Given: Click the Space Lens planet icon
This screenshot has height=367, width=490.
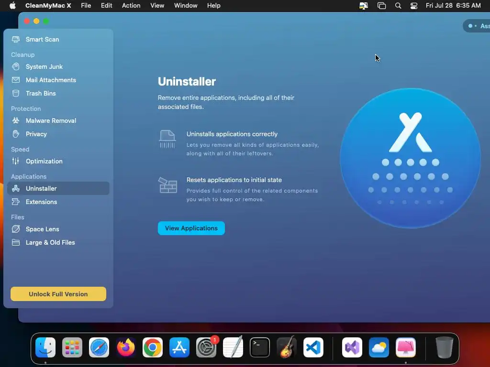Looking at the screenshot, I should click(x=16, y=229).
